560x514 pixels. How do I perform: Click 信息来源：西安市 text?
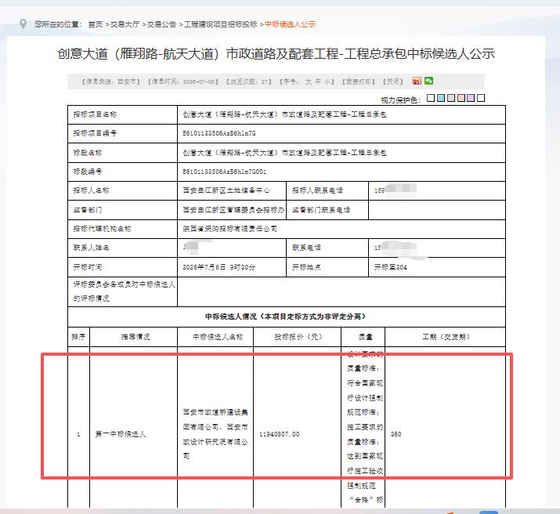click(110, 81)
